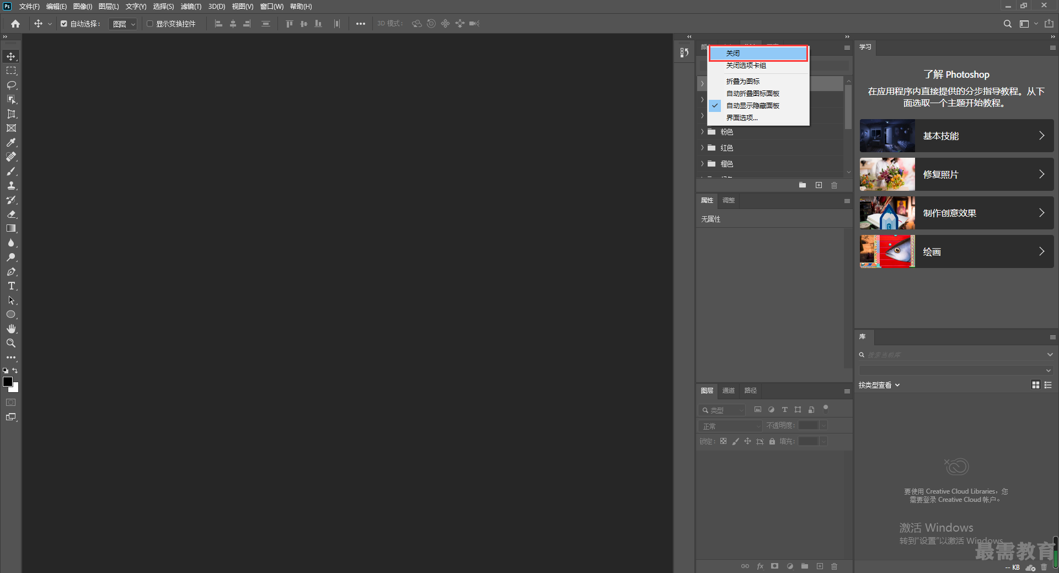Select the Frame tool
Viewport: 1059px width, 573px height.
pos(11,128)
